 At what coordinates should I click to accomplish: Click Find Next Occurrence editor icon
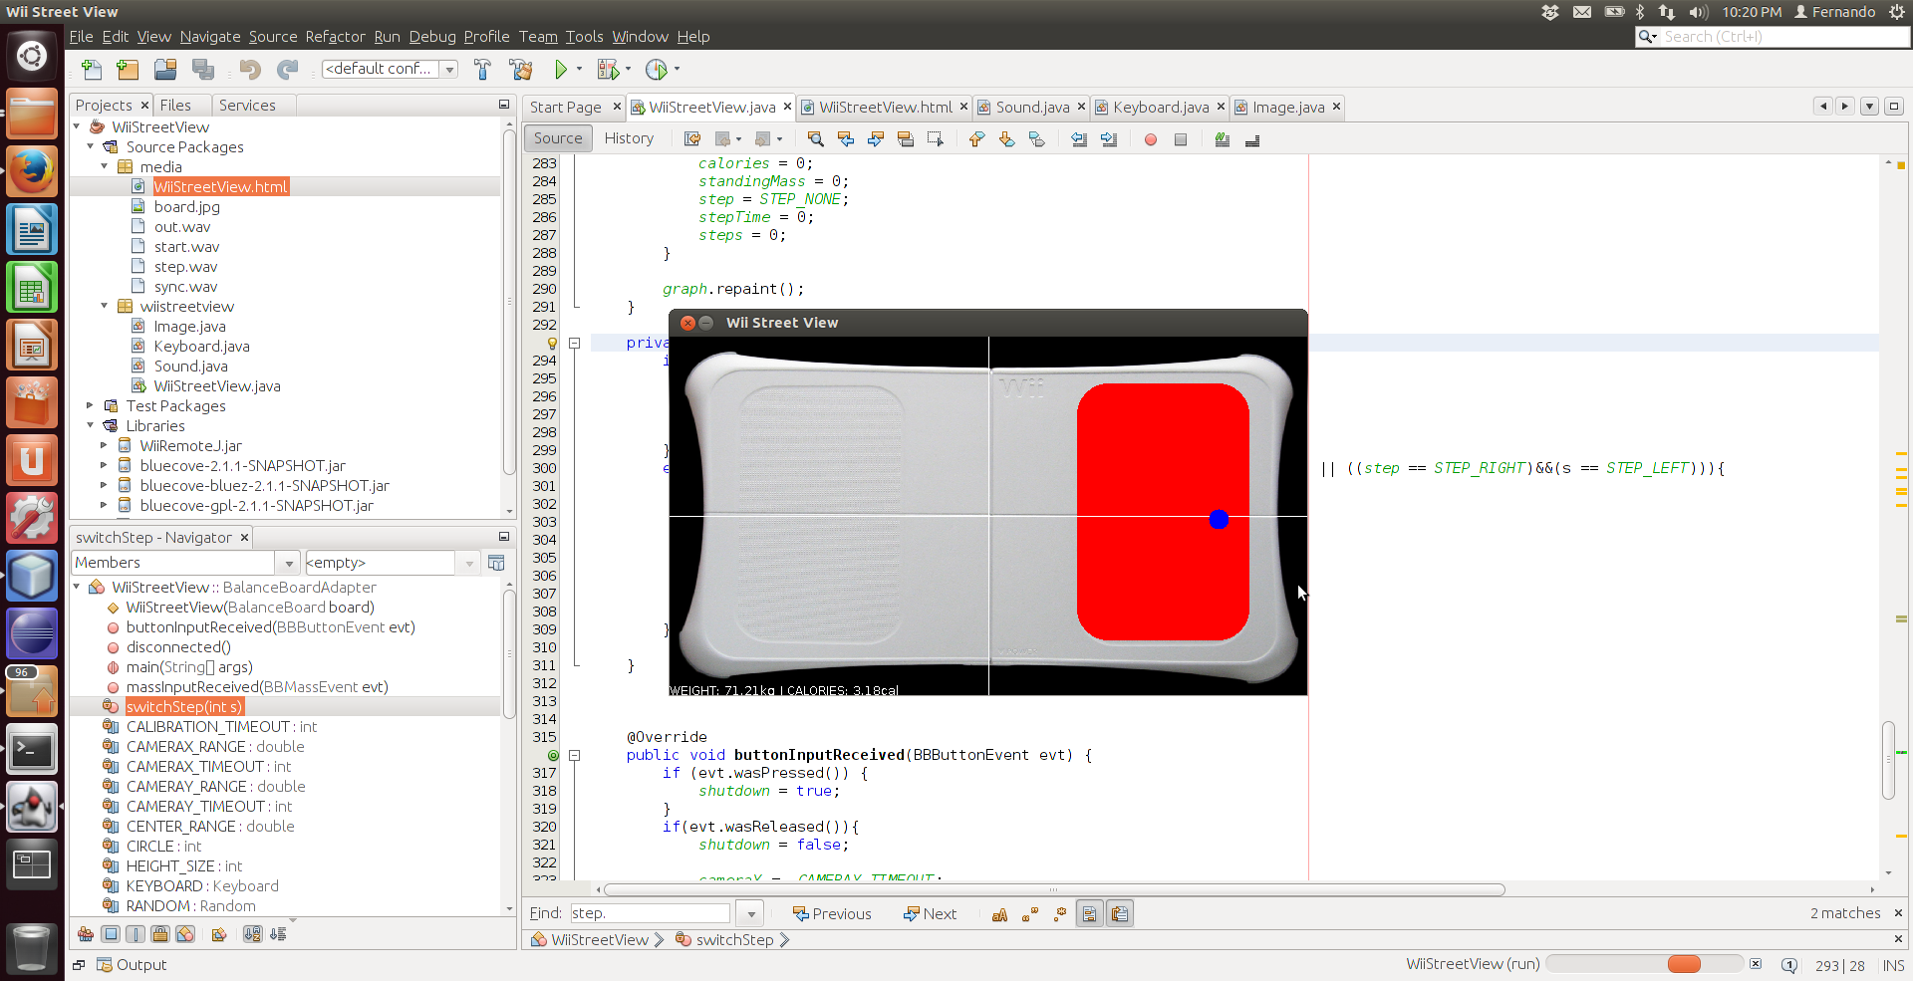click(876, 138)
